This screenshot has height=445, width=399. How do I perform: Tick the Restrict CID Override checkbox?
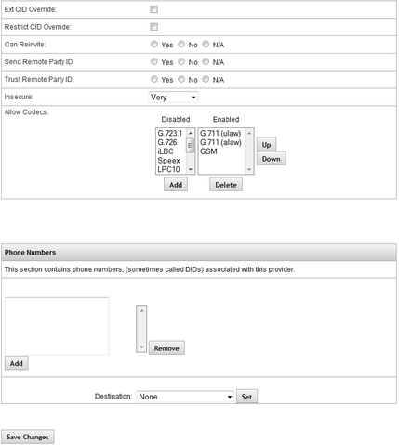(153, 27)
